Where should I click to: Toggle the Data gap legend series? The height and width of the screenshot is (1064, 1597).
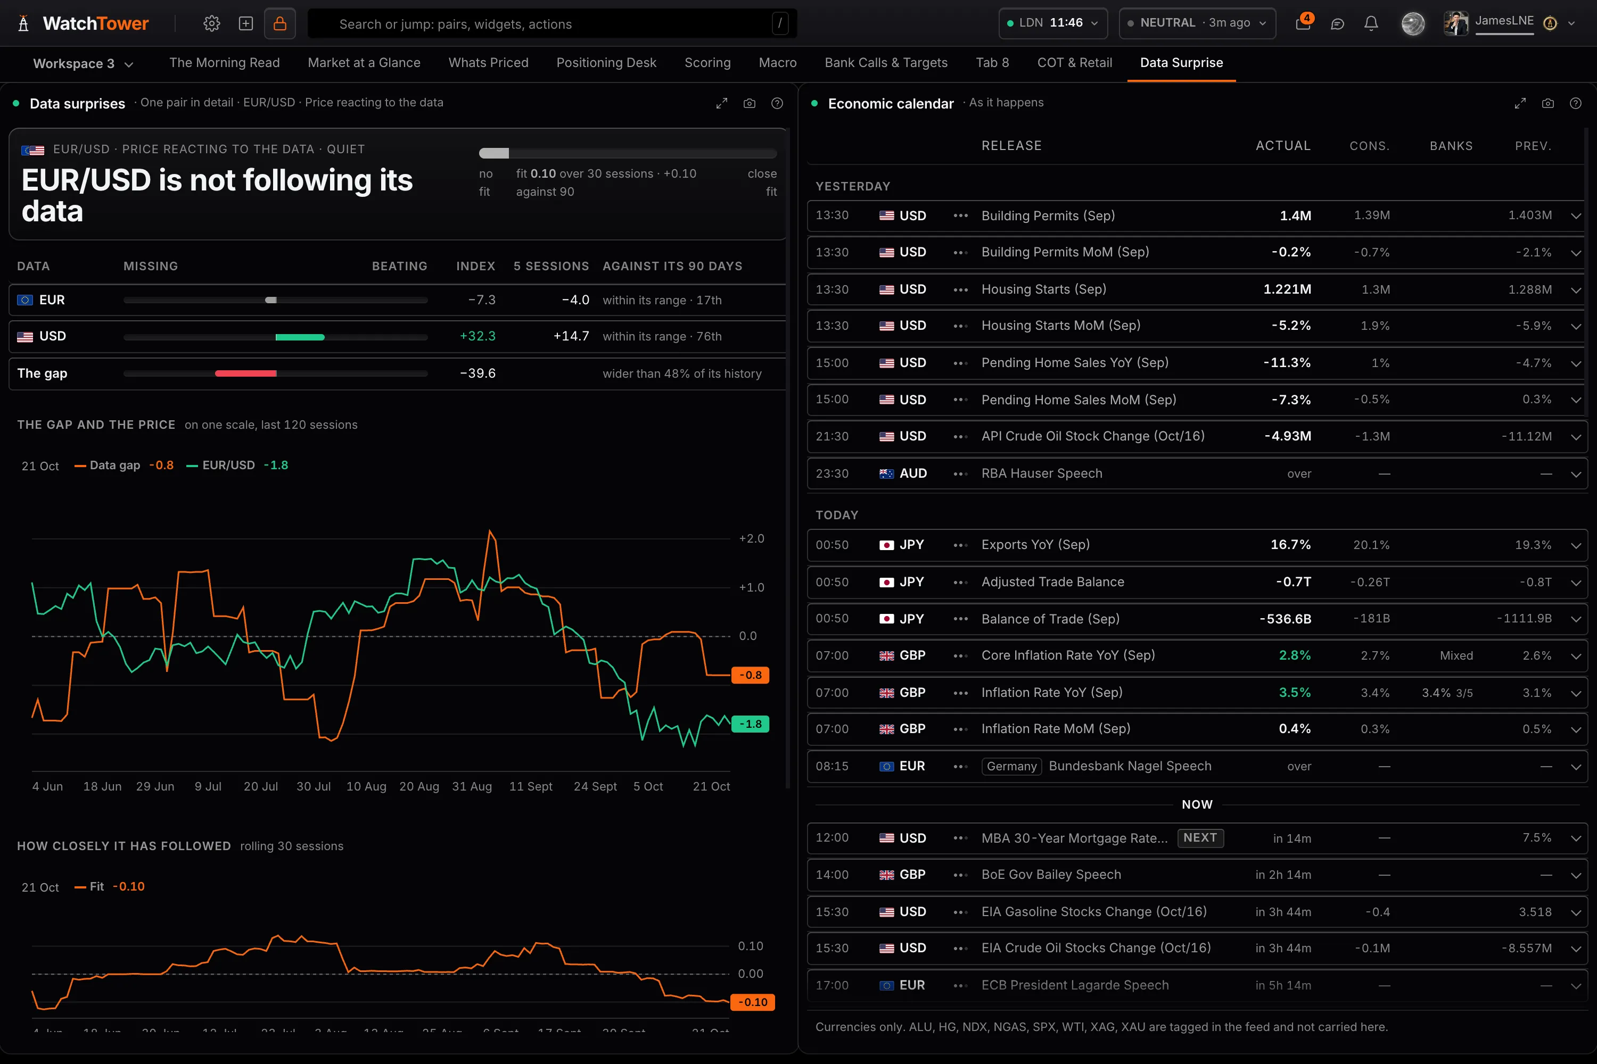123,465
